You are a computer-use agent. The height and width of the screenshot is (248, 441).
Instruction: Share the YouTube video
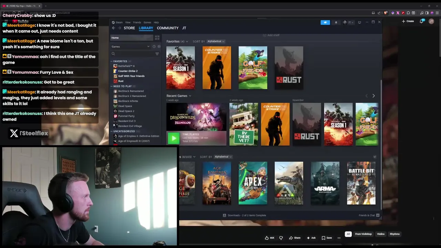tap(295, 238)
